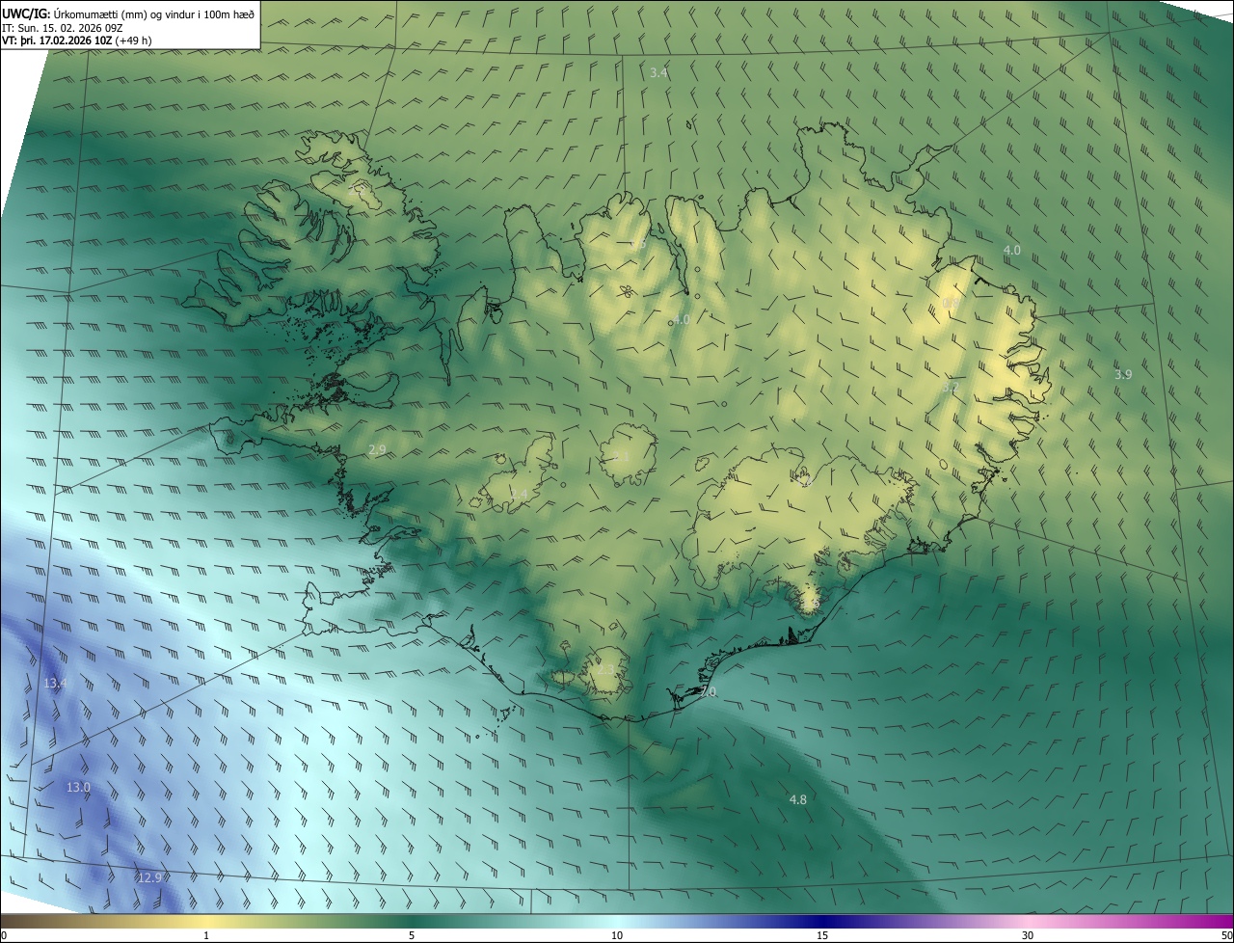Click the 13.4 value label on the map

[x=55, y=684]
